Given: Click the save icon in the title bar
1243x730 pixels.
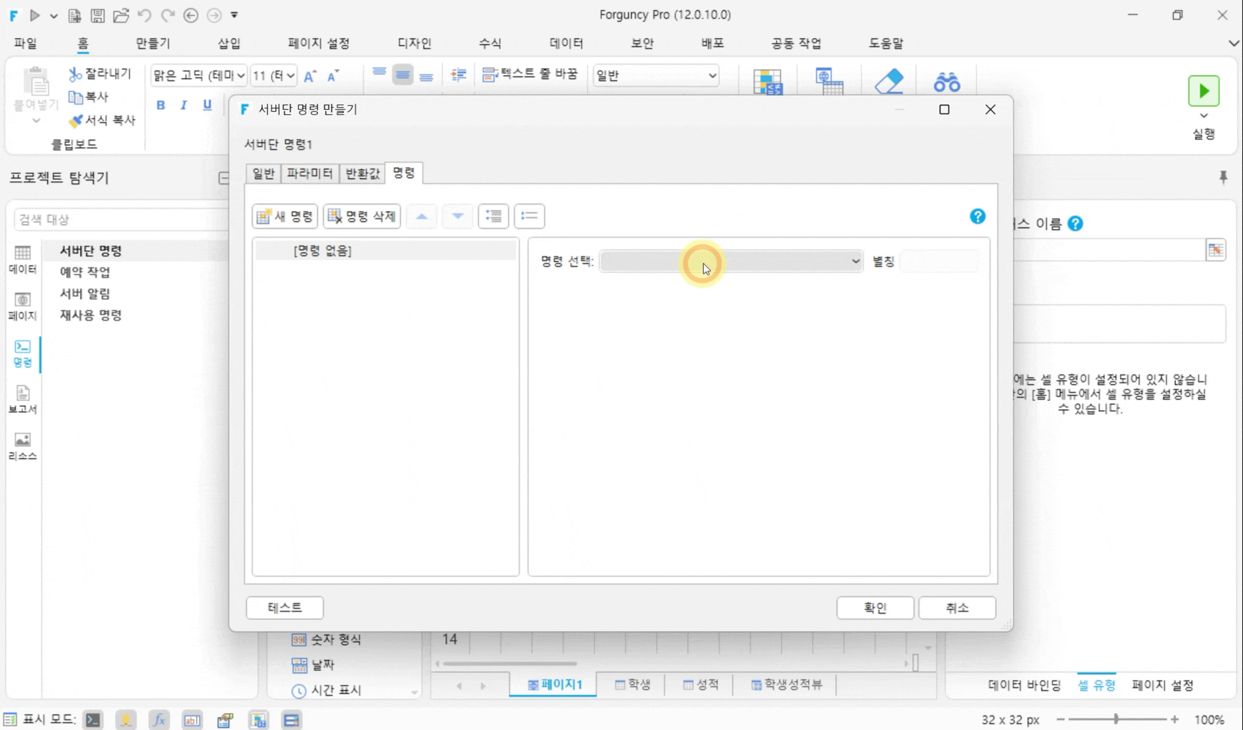Looking at the screenshot, I should tap(97, 15).
